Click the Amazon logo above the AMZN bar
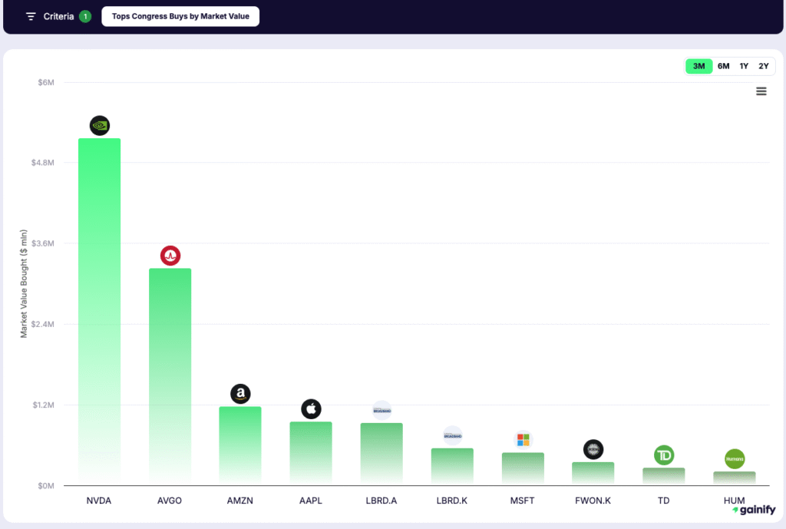Screen dimensions: 786x529 [x=240, y=394]
